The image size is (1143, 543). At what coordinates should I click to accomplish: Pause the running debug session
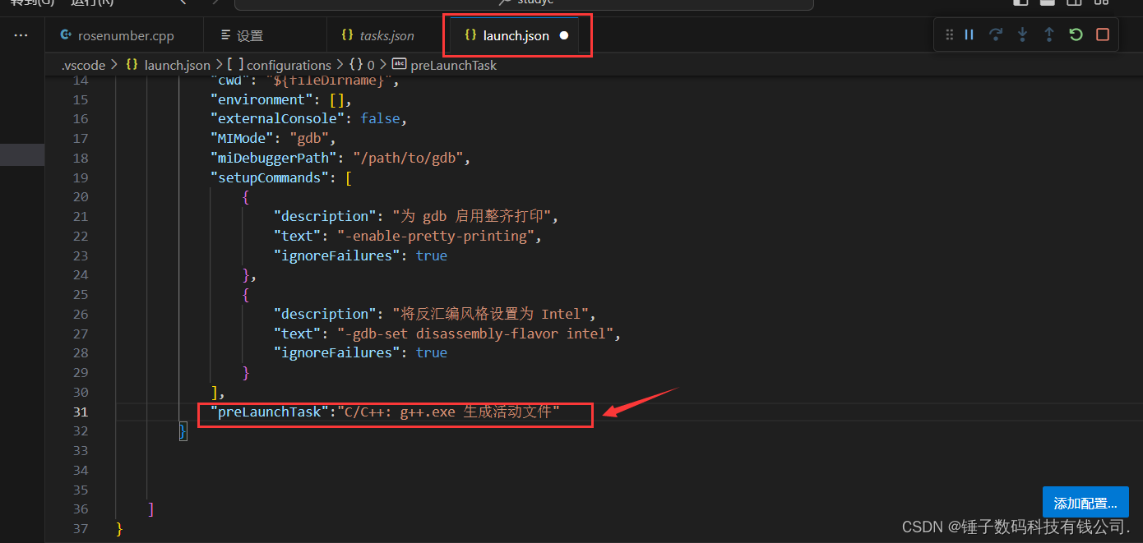tap(969, 35)
